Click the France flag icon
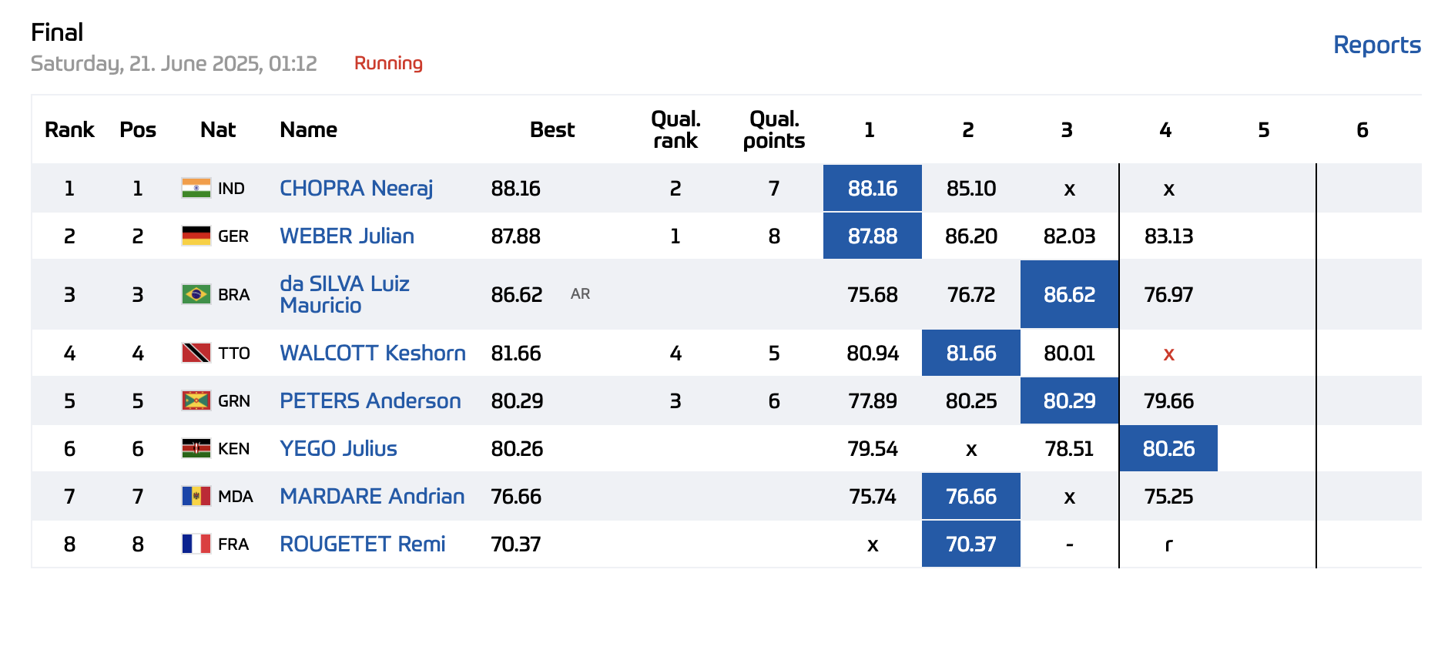The height and width of the screenshot is (670, 1448). coord(196,544)
